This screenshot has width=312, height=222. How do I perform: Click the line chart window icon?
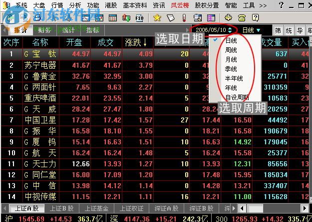tap(86, 18)
